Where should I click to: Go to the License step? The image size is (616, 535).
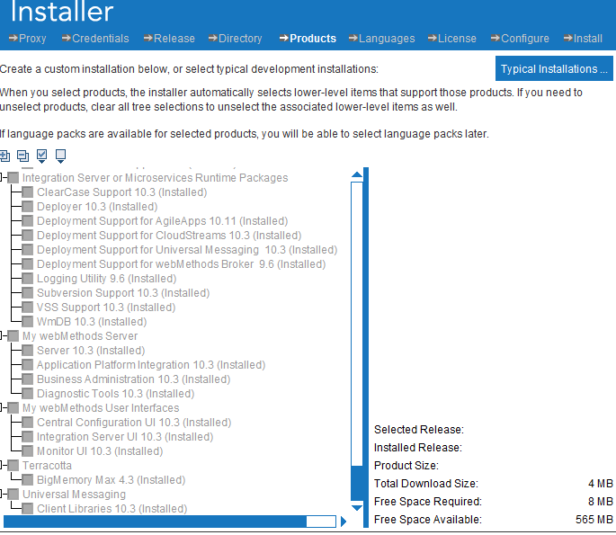coord(451,39)
